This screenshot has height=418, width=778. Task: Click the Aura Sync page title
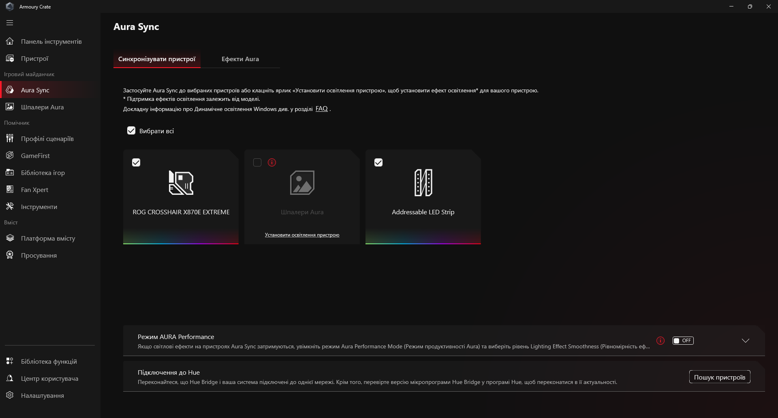point(136,27)
